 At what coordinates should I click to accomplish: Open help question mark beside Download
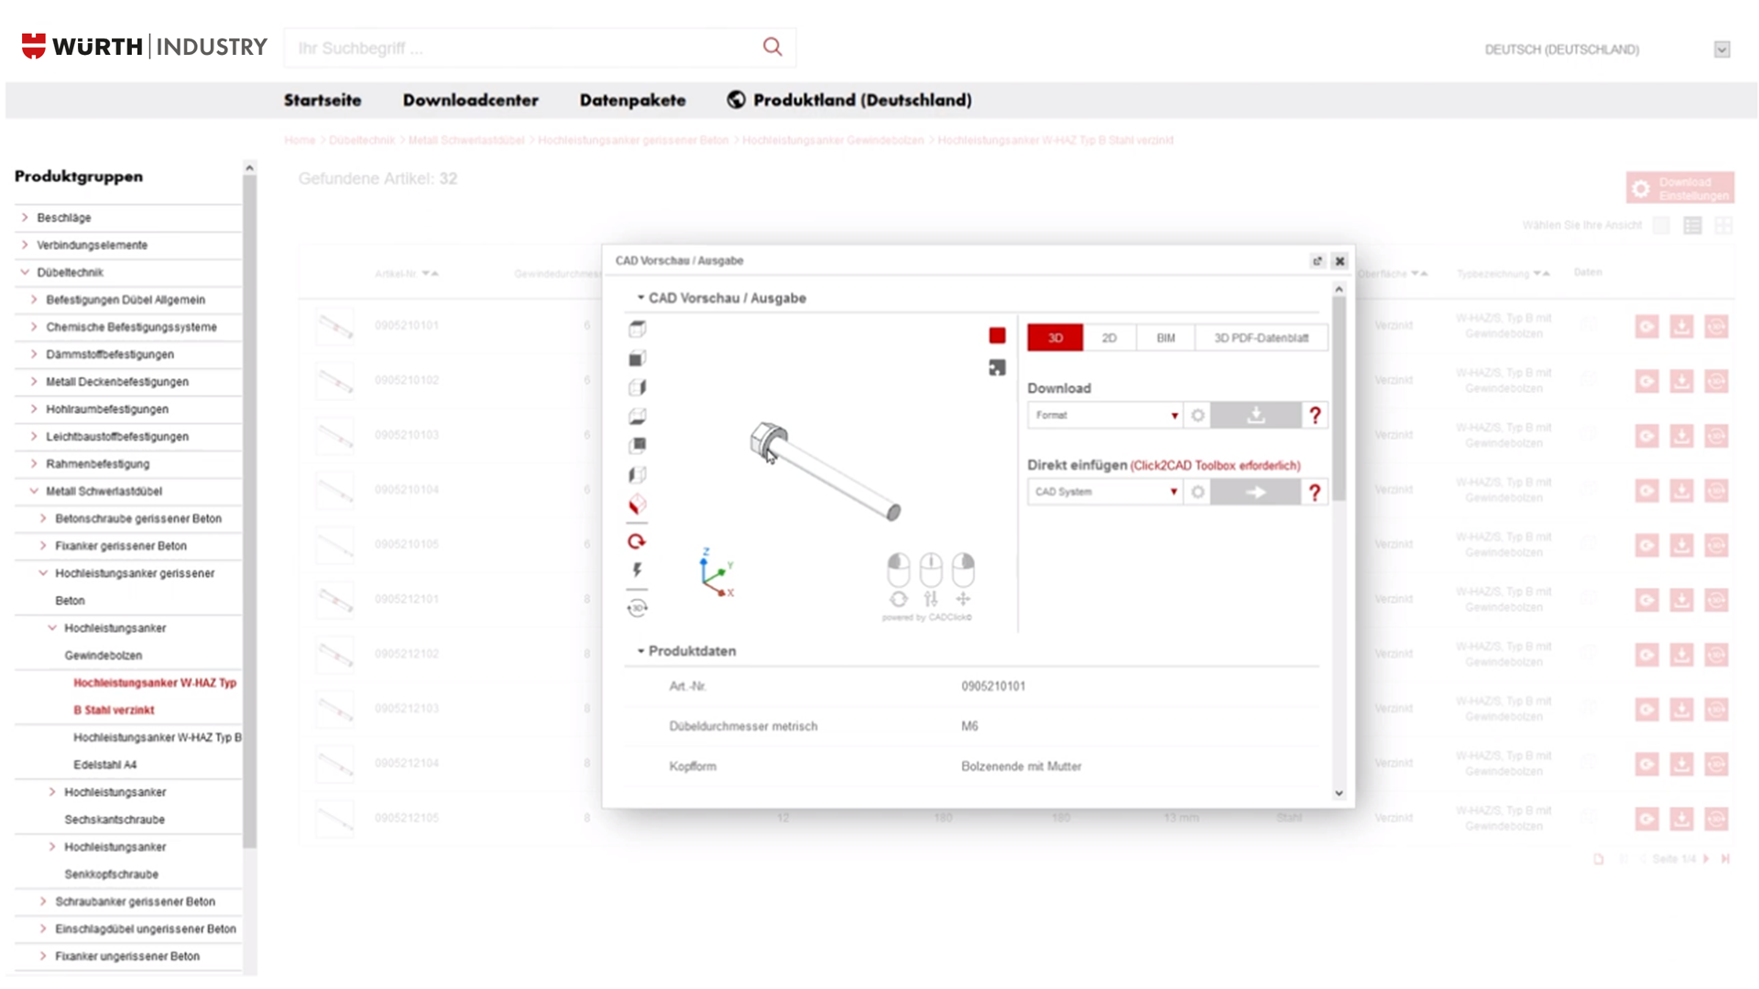click(1315, 416)
